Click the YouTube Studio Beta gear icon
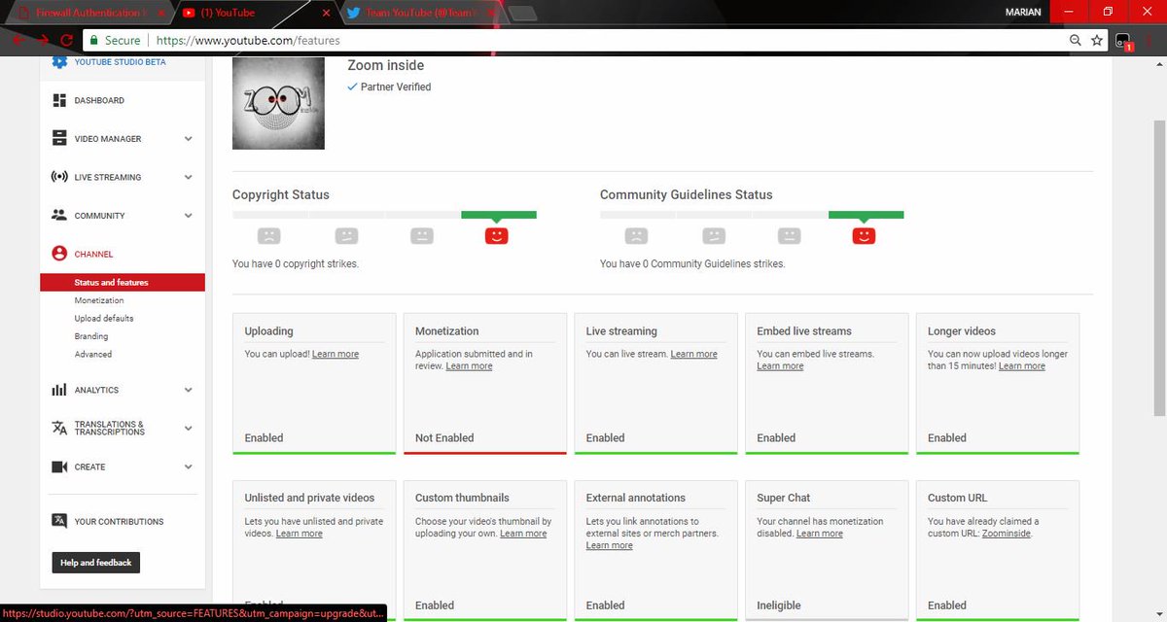The height and width of the screenshot is (622, 1167). tap(59, 62)
